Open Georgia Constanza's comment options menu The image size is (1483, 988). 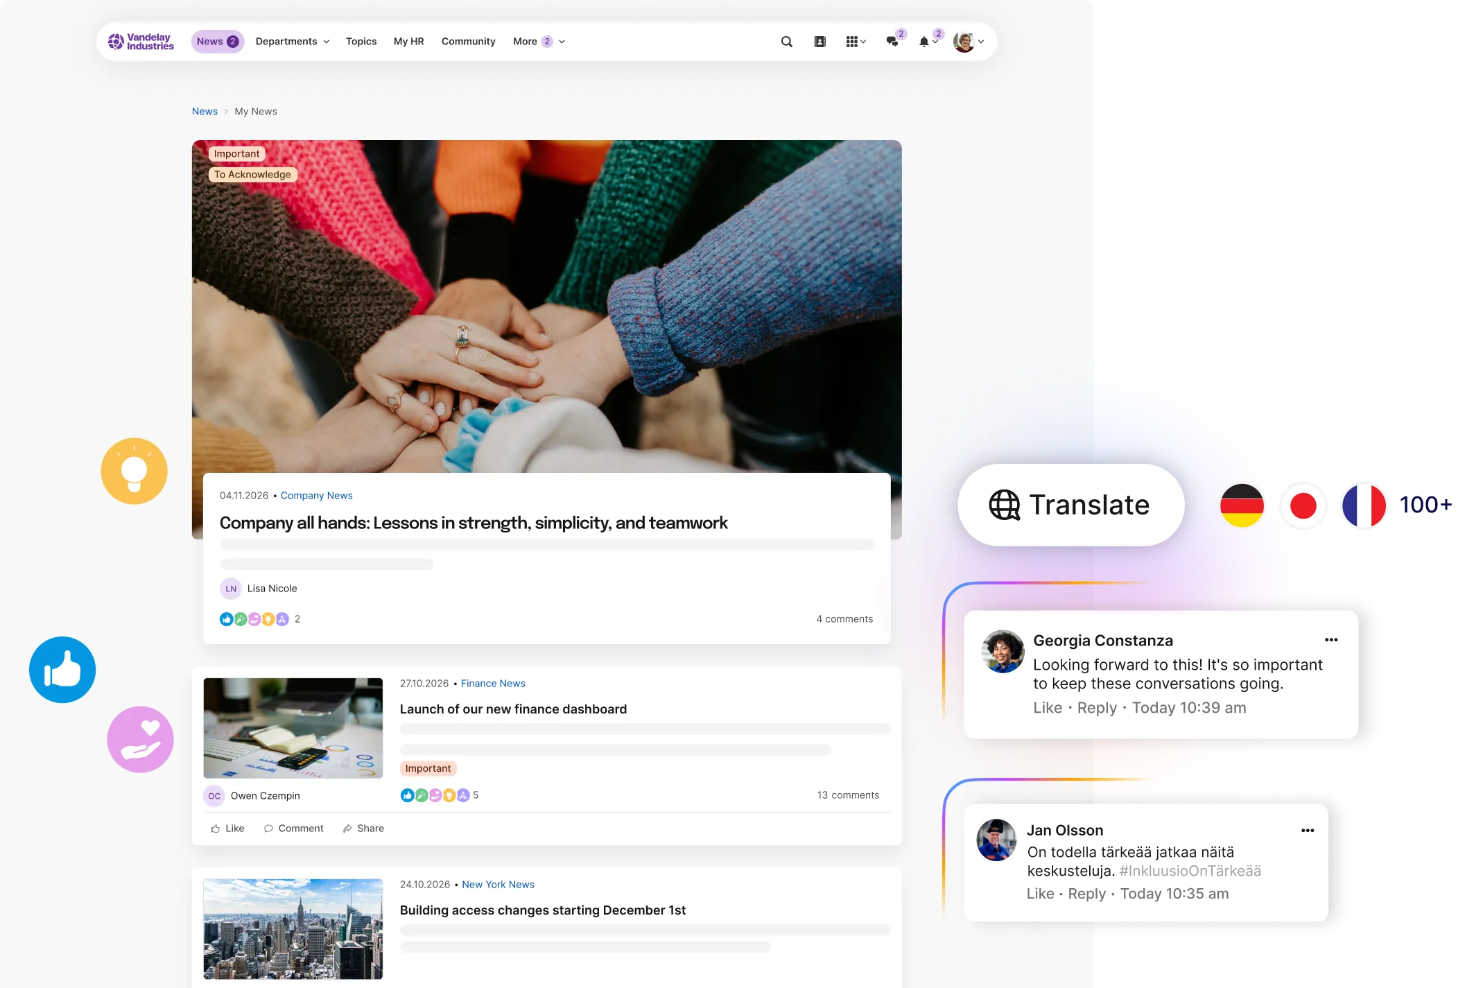[x=1330, y=640]
